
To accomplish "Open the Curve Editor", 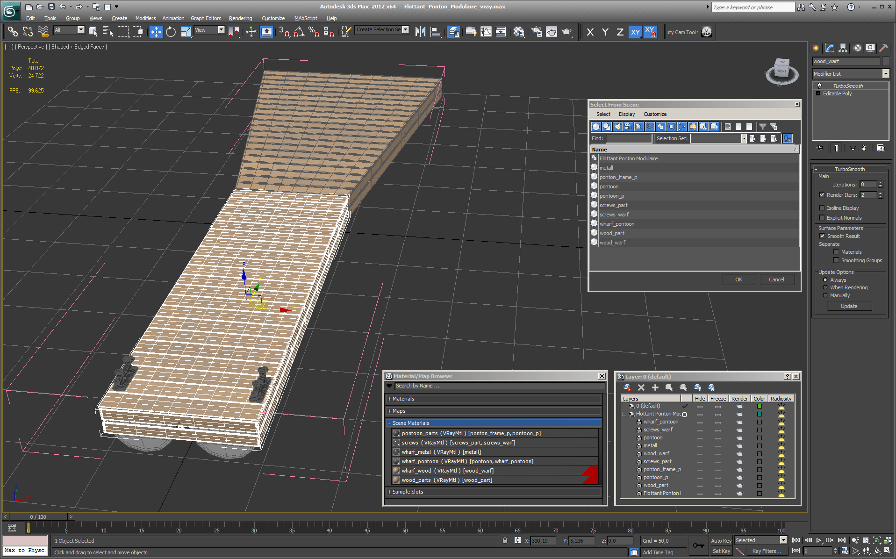I will point(486,32).
